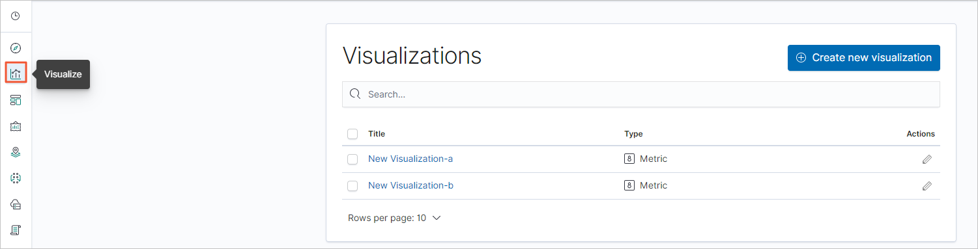Click the Visualize tooltip label
This screenshot has height=249, width=978.
point(63,74)
